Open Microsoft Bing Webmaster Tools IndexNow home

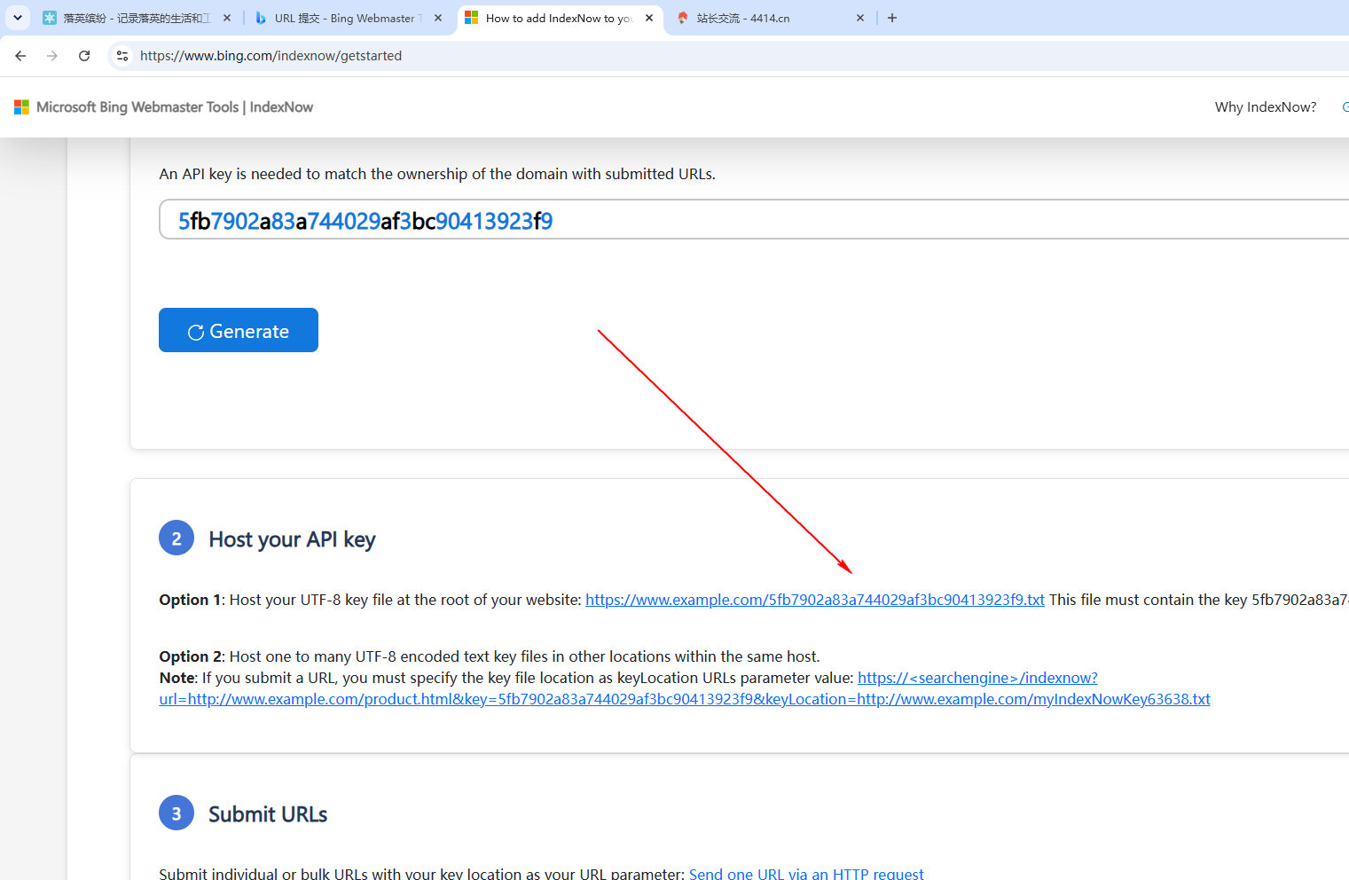(175, 107)
